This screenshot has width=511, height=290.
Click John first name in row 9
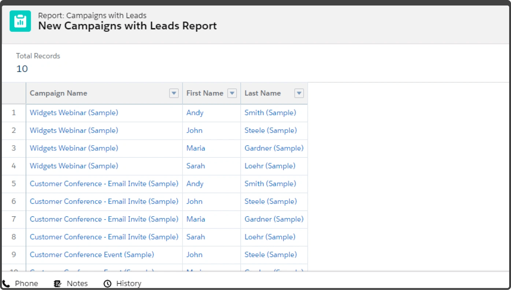195,255
